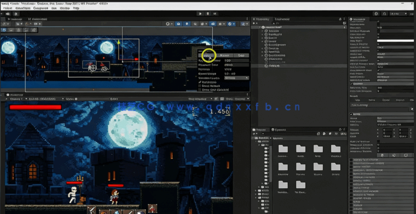Screen dimensions: 416x214
Task: Open the Search icon in the top-right toolbar
Action: coord(384,13)
